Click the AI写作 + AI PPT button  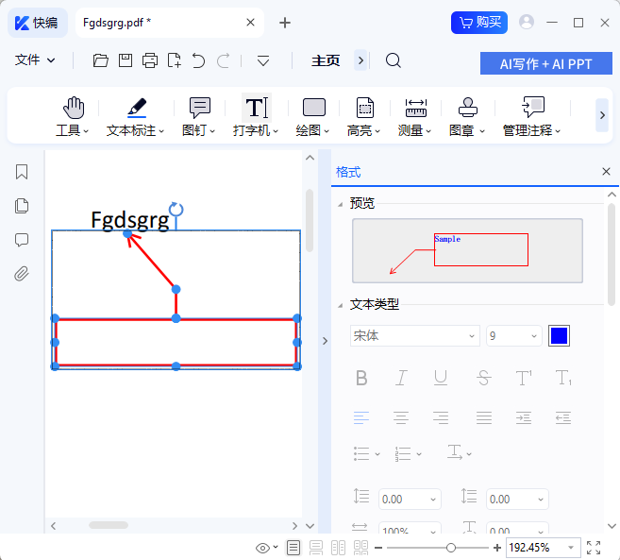coord(546,63)
